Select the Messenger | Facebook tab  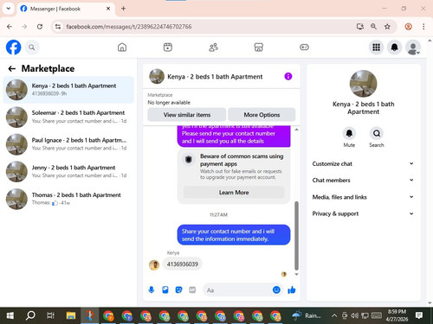[66, 9]
